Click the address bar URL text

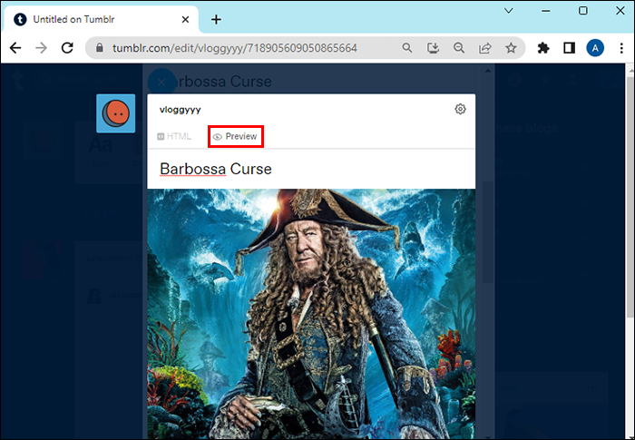pos(235,48)
